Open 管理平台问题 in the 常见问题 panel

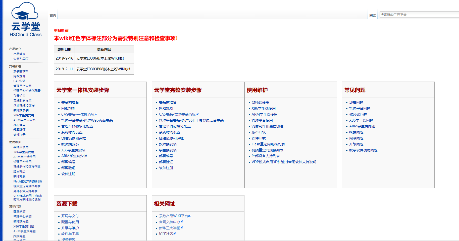360,108
